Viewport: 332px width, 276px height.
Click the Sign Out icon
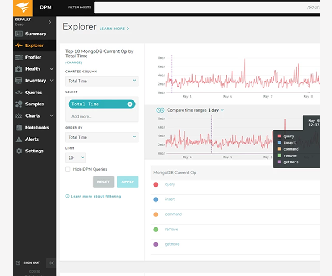click(x=18, y=263)
